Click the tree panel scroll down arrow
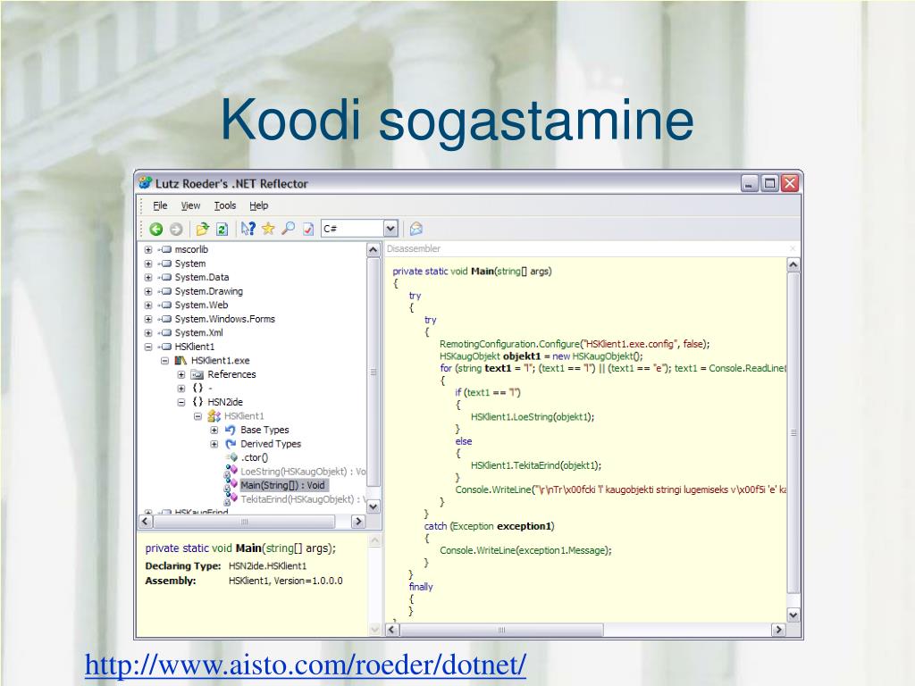This screenshot has width=915, height=686. point(374,507)
